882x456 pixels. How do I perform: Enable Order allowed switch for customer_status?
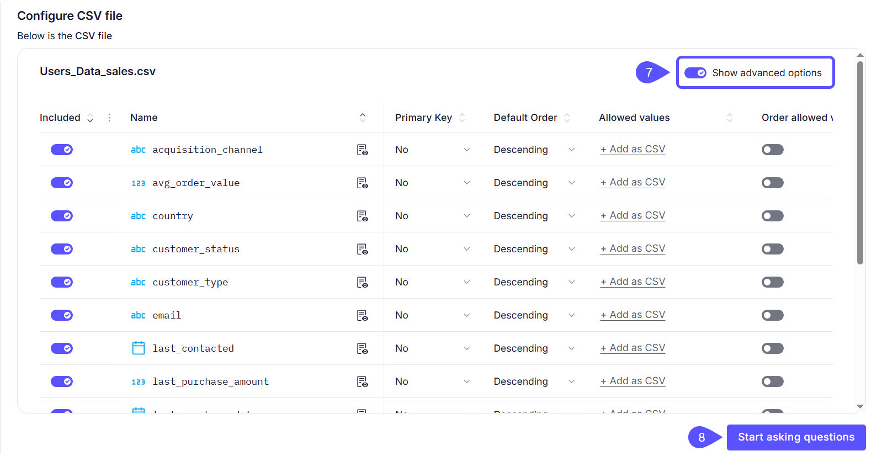(773, 249)
